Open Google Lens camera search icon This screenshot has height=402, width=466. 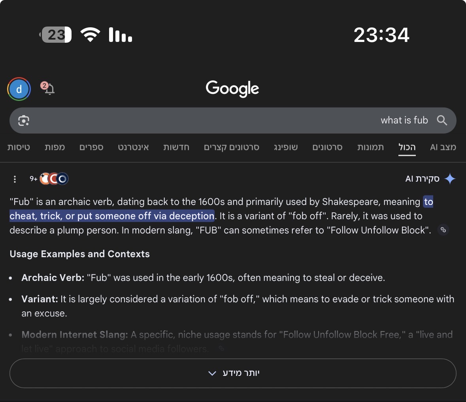click(24, 121)
